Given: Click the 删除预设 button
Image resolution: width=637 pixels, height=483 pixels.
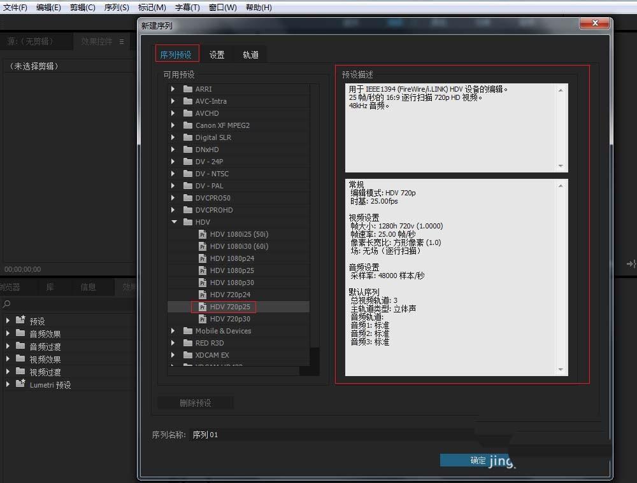Looking at the screenshot, I should (194, 402).
